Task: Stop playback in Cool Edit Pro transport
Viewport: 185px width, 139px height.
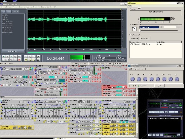Action: click(4, 57)
